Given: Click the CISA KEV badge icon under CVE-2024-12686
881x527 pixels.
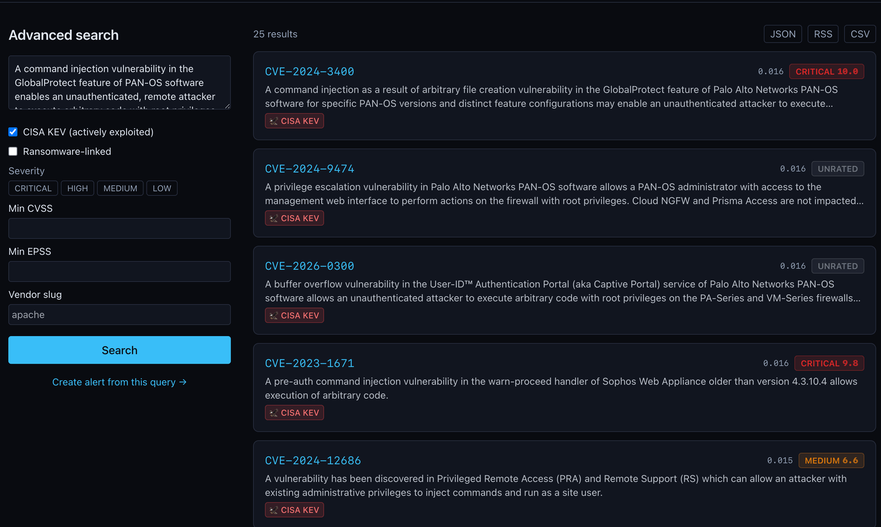Looking at the screenshot, I should pos(274,510).
